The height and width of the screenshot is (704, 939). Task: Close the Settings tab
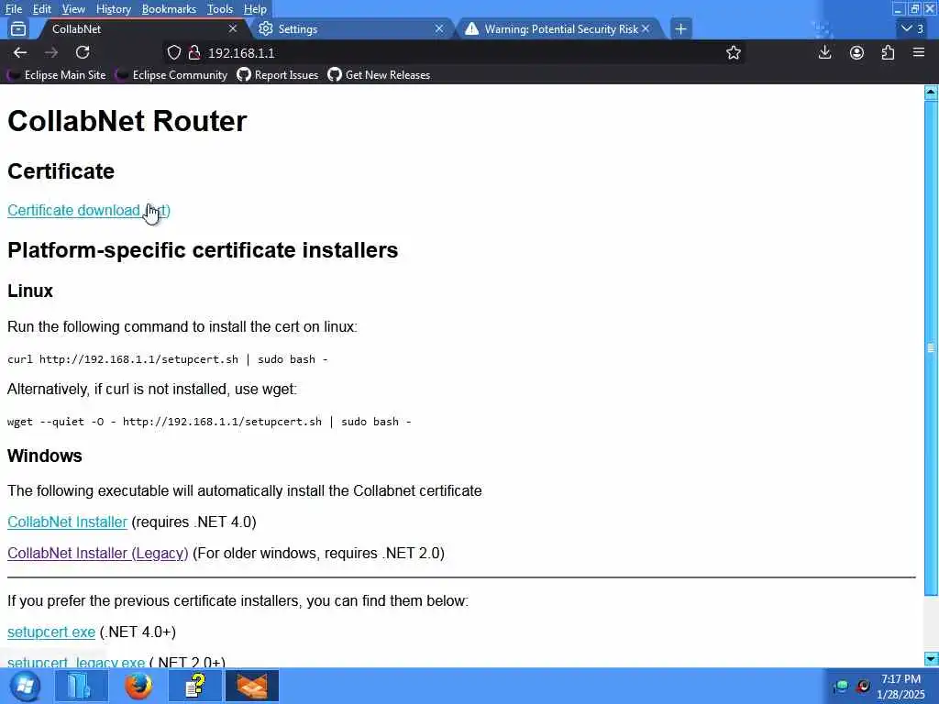(x=439, y=28)
